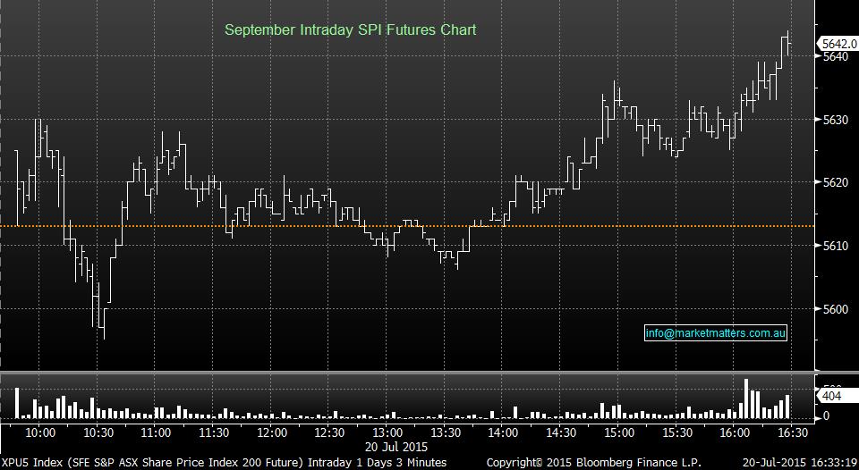Select the 16:30 time axis label

click(x=792, y=432)
